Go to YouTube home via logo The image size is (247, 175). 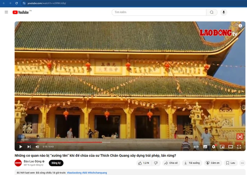click(21, 12)
